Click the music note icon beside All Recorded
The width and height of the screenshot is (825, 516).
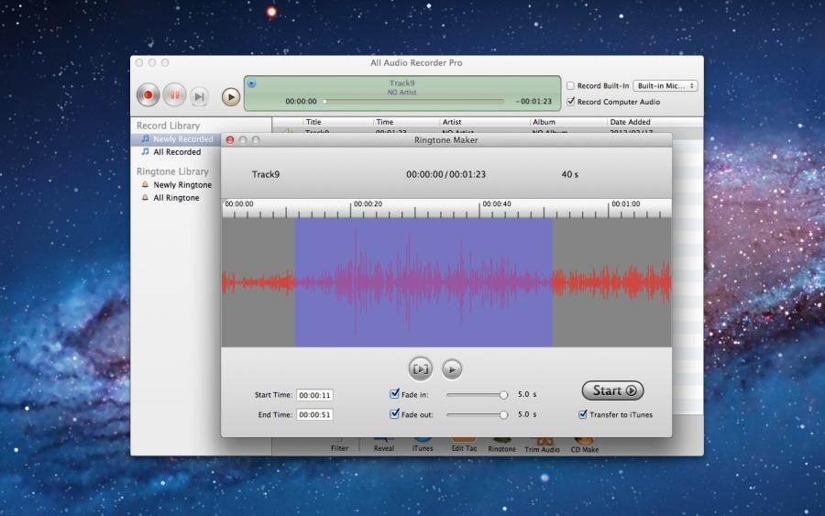[145, 151]
